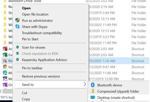Click the blue Desktop shortcut icon
The width and height of the screenshot is (150, 102).
pos(93,97)
